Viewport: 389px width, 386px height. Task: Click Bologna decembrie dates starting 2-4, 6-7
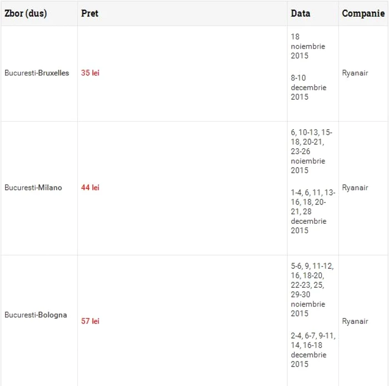click(x=313, y=350)
